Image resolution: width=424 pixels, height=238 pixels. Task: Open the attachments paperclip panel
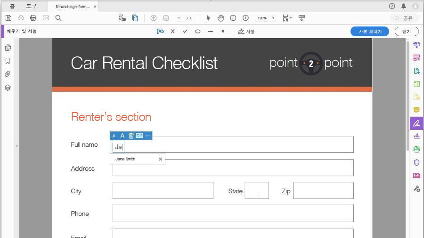[8, 74]
